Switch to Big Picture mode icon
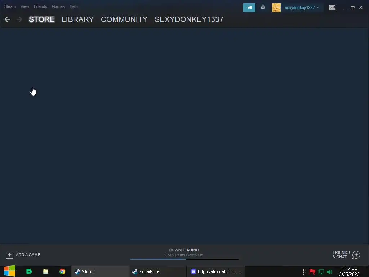 [x=332, y=8]
